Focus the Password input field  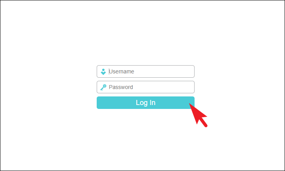pos(146,87)
